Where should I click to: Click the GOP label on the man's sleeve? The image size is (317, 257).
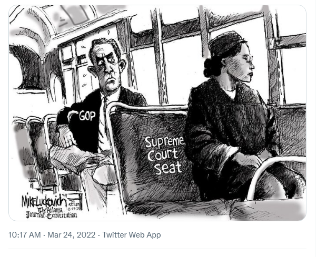pos(87,116)
